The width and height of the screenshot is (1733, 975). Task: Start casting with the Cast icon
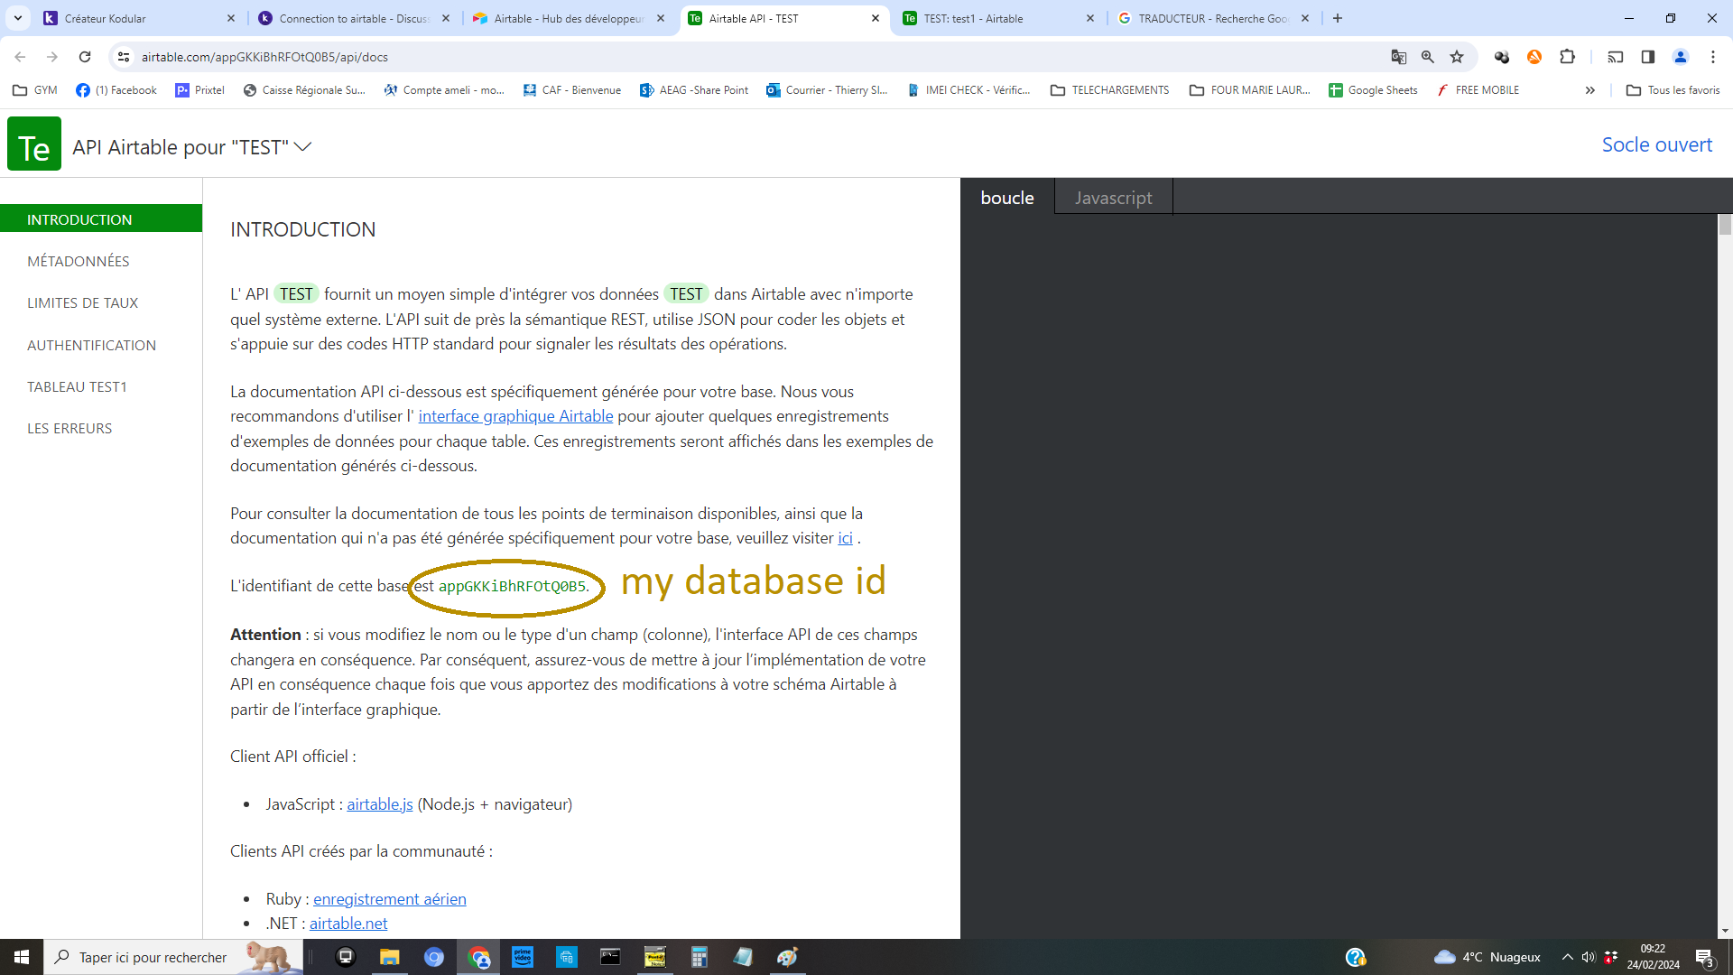(x=1616, y=56)
